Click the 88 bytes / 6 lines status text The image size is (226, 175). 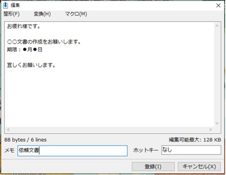click(26, 140)
